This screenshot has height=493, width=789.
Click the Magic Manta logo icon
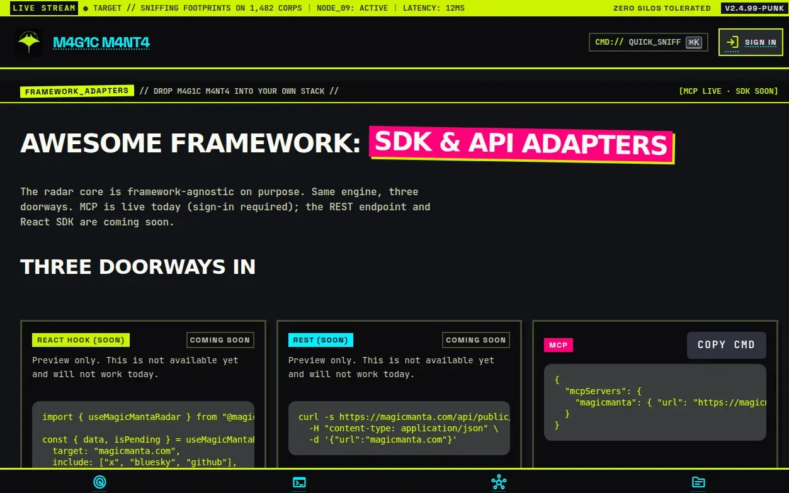pyautogui.click(x=29, y=43)
